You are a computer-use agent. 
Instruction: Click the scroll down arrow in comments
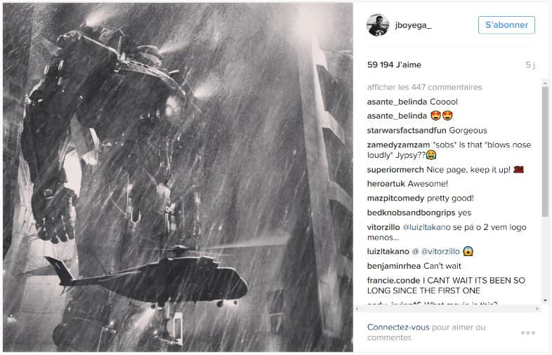click(x=545, y=300)
